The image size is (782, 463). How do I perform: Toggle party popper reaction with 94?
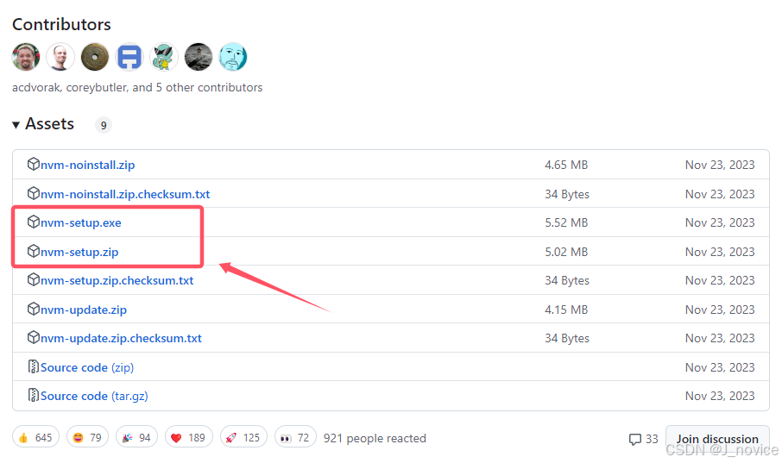pyautogui.click(x=136, y=437)
